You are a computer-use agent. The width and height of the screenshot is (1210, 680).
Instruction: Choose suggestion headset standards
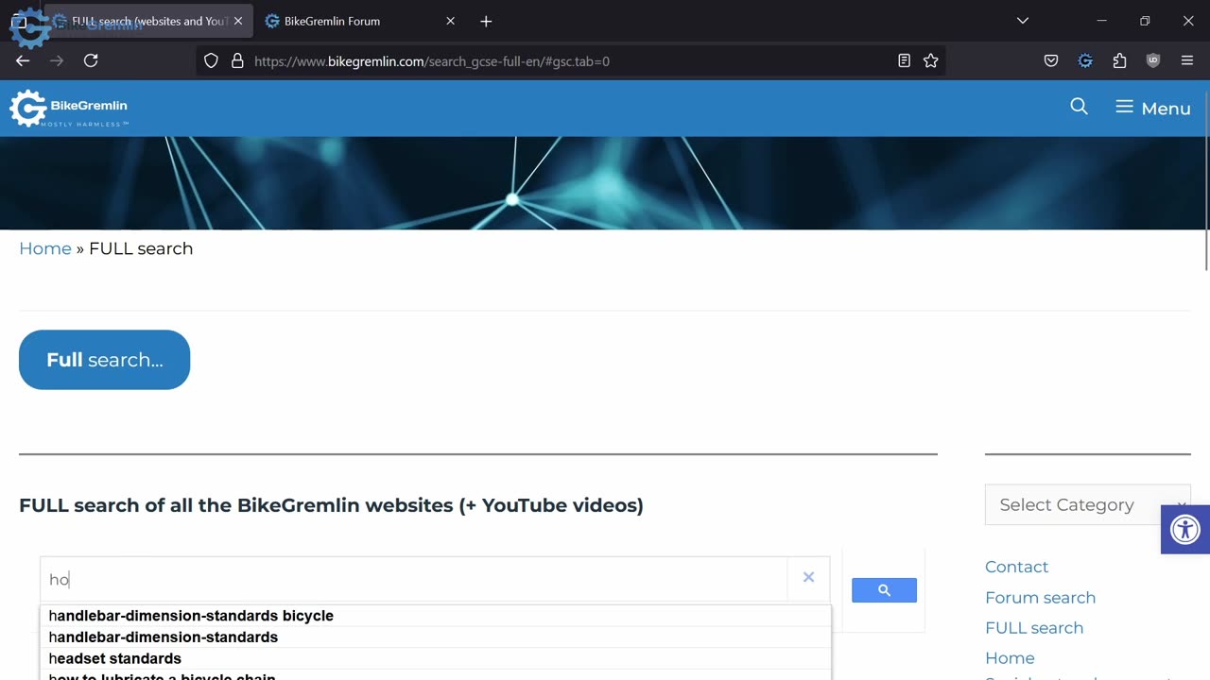click(435, 658)
